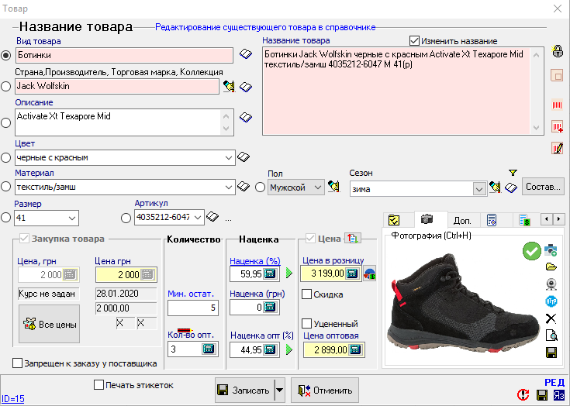Click price rounding icon beside retail price
570x406 pixels.
pos(370,274)
